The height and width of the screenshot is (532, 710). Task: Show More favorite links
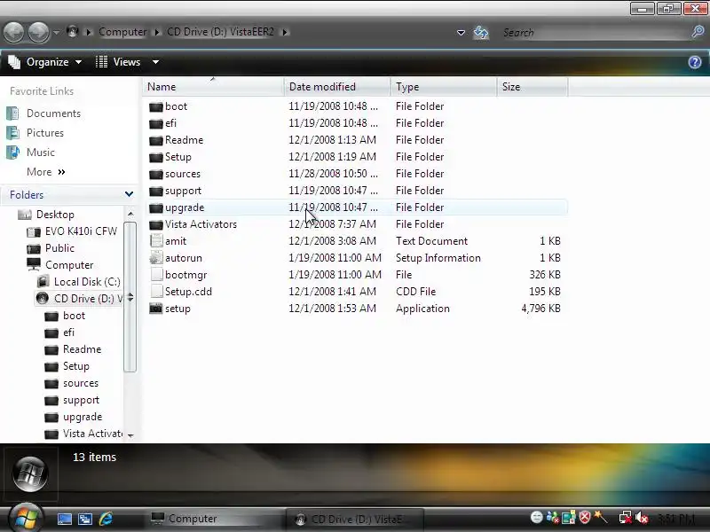[x=46, y=172]
